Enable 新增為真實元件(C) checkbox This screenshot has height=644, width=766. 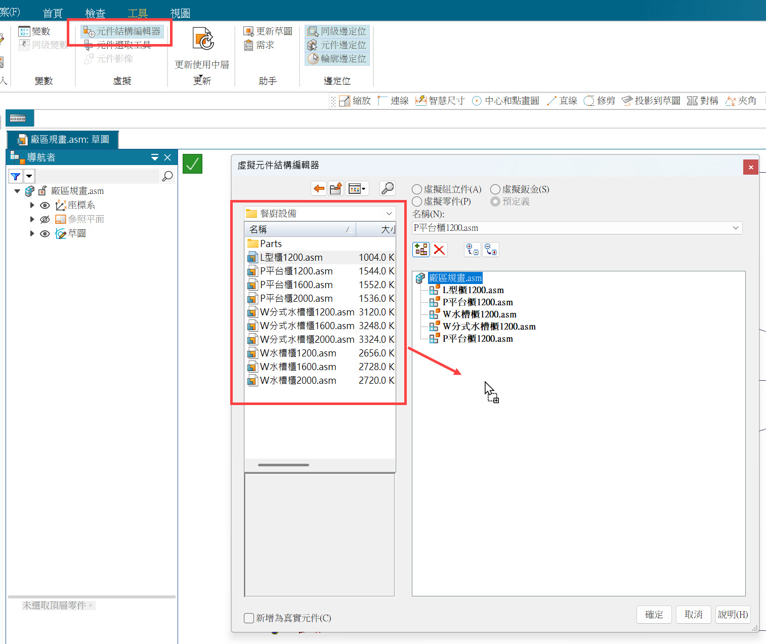point(249,618)
